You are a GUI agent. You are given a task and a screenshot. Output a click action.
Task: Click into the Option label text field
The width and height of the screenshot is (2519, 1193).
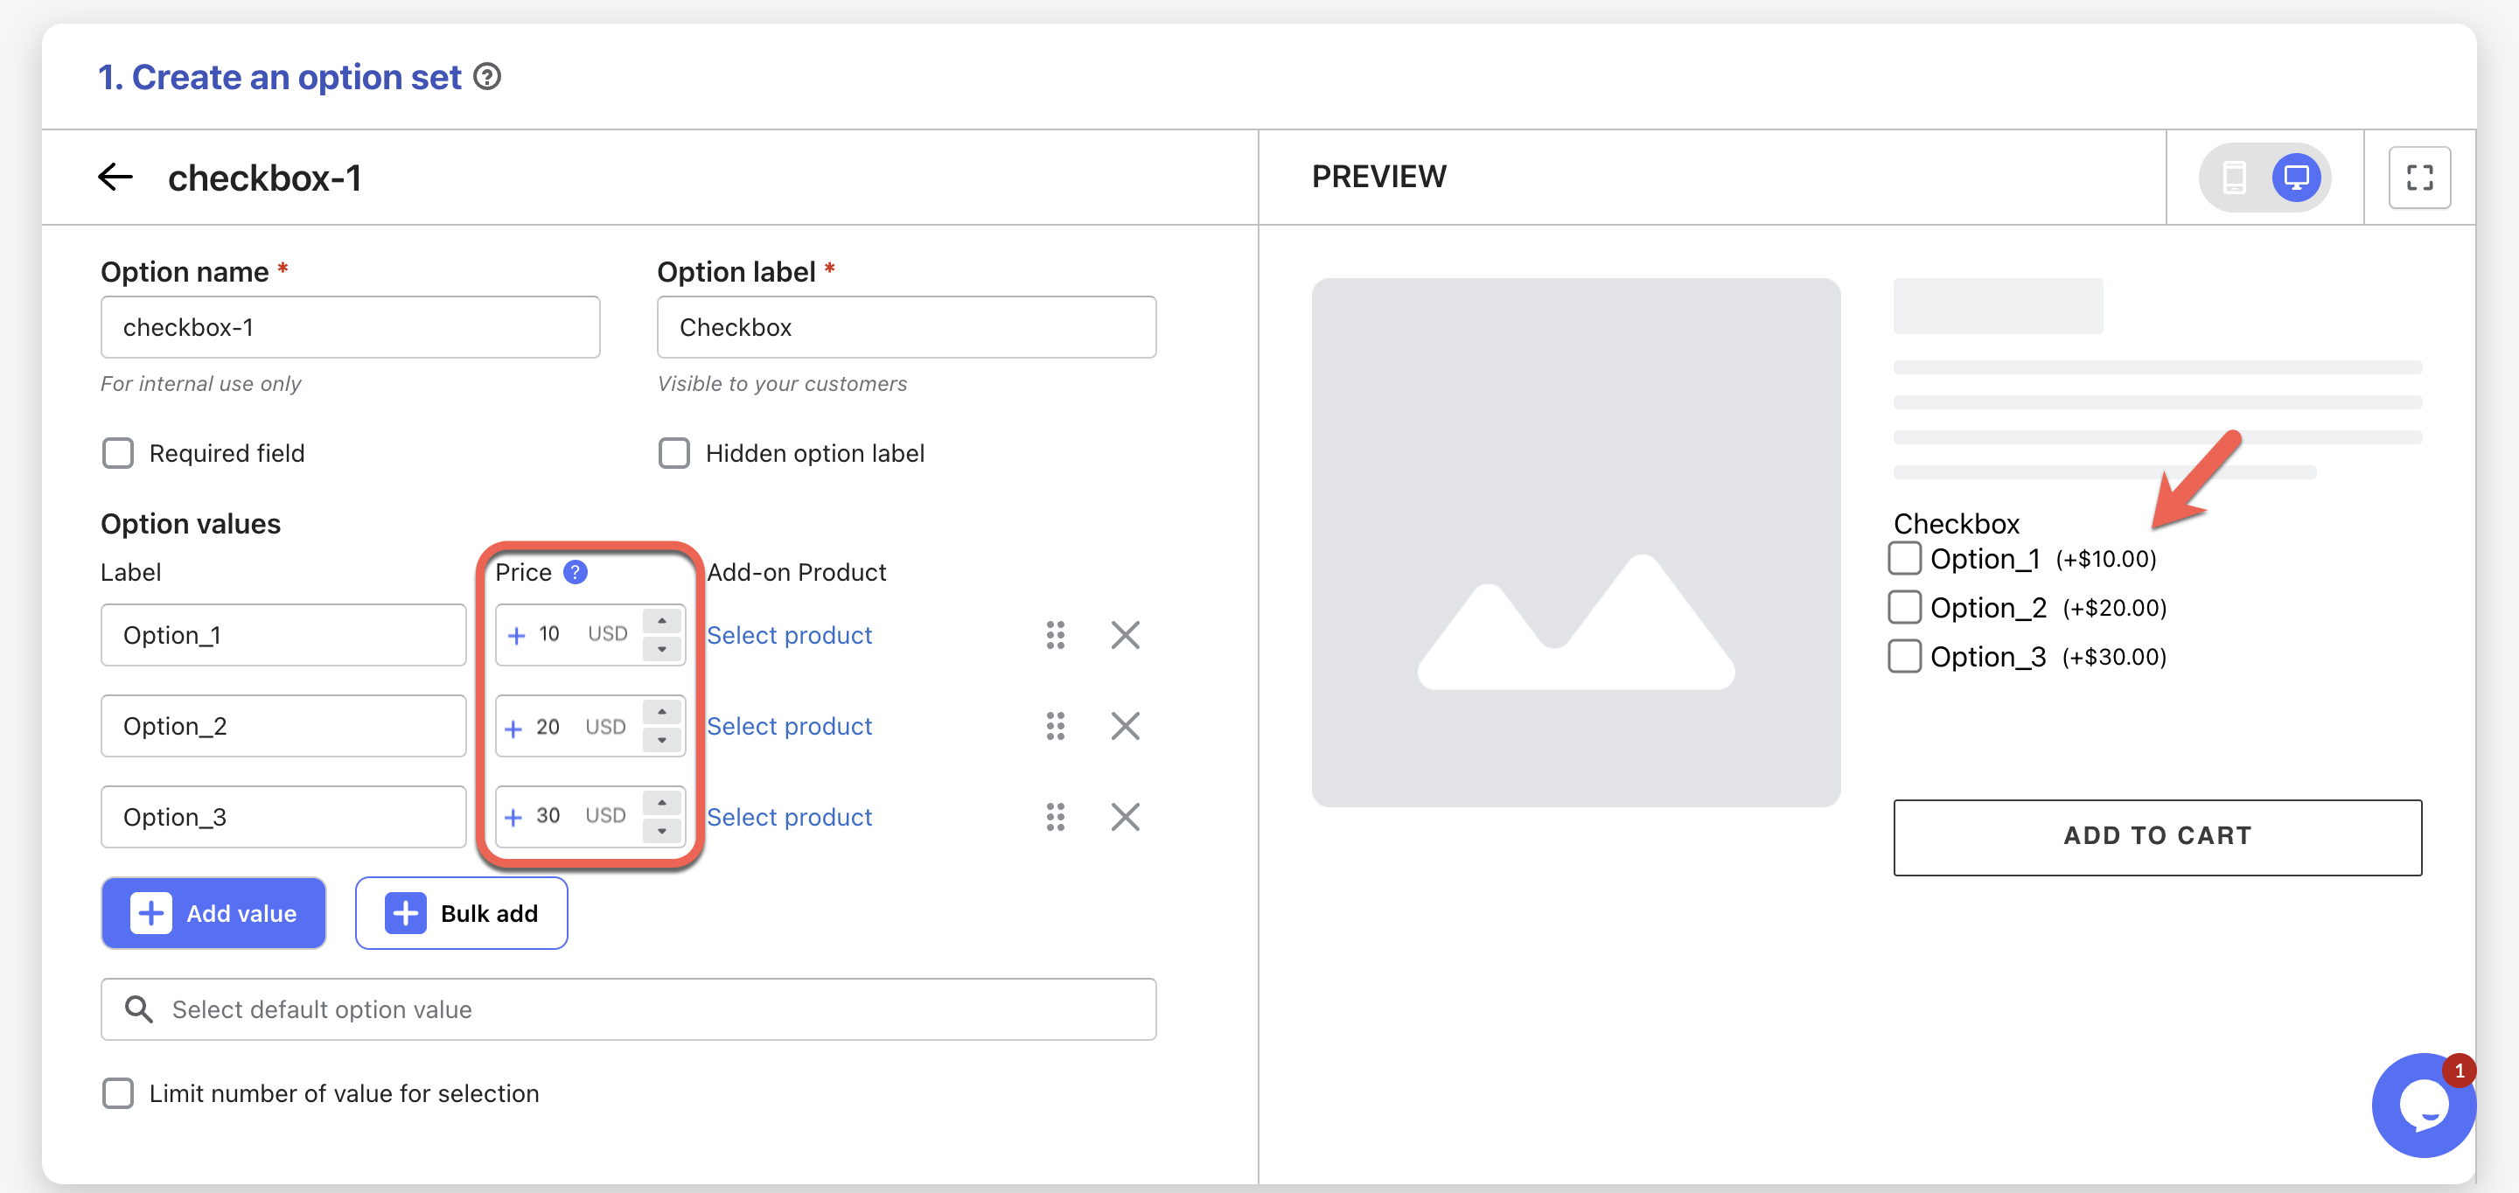point(905,328)
